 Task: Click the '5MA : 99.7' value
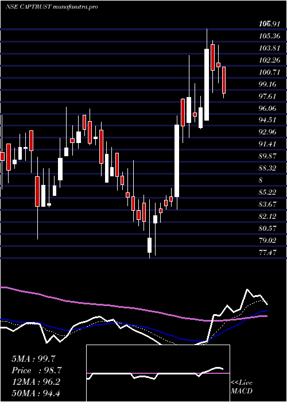[33, 359]
